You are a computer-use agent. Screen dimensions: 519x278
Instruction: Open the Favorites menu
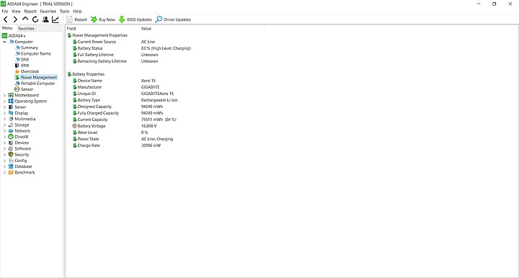(x=48, y=12)
